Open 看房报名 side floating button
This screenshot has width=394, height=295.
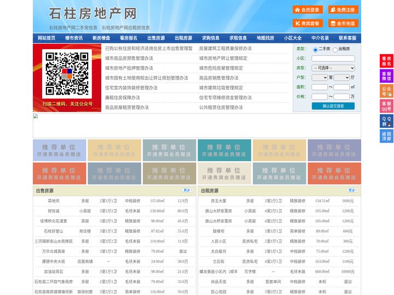[x=386, y=61]
